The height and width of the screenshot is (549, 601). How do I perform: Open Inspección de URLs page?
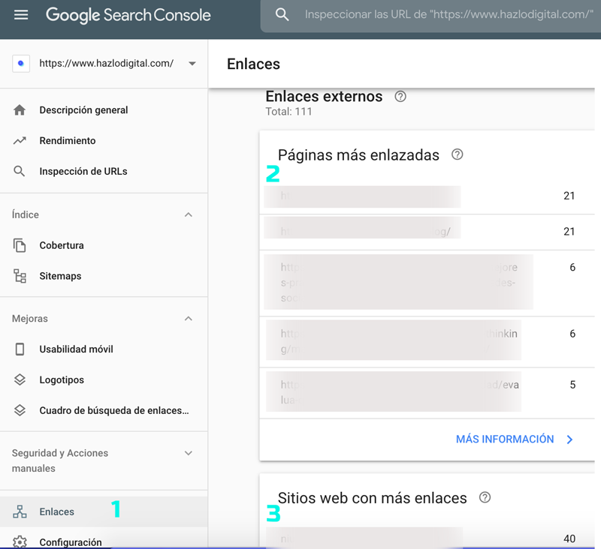(83, 172)
